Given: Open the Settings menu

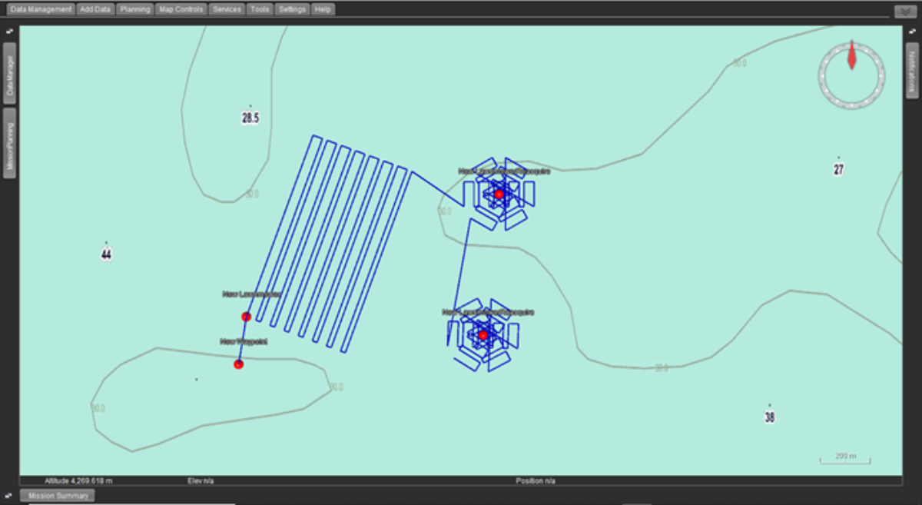Looking at the screenshot, I should tap(293, 9).
